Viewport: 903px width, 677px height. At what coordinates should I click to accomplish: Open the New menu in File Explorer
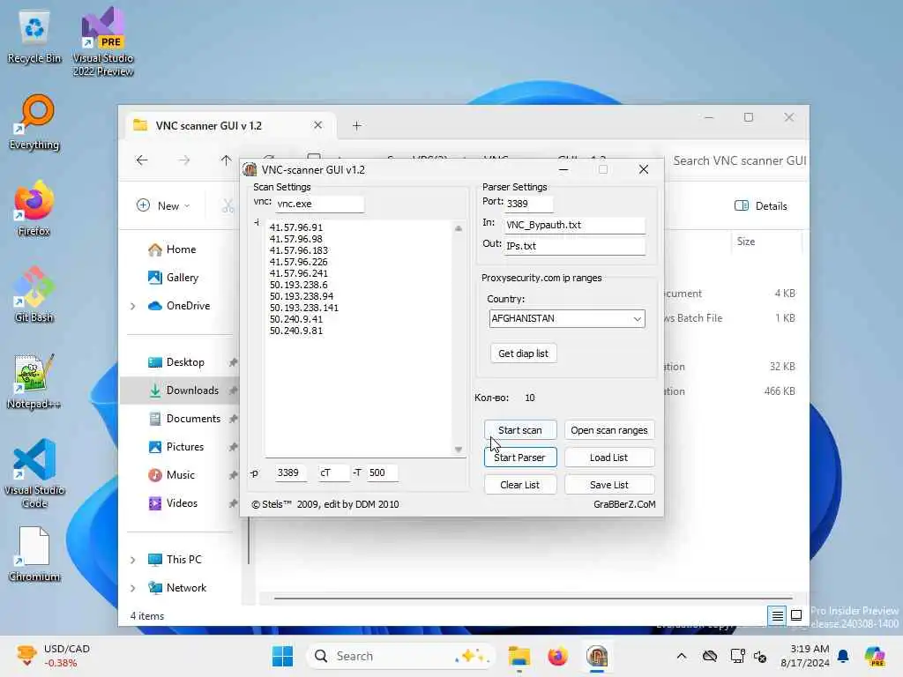tap(163, 206)
